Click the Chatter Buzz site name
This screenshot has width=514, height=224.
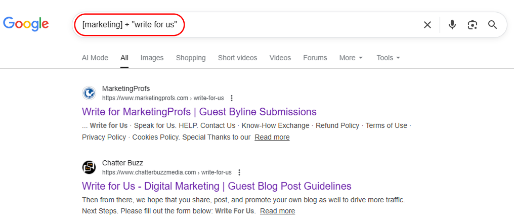[122, 163]
